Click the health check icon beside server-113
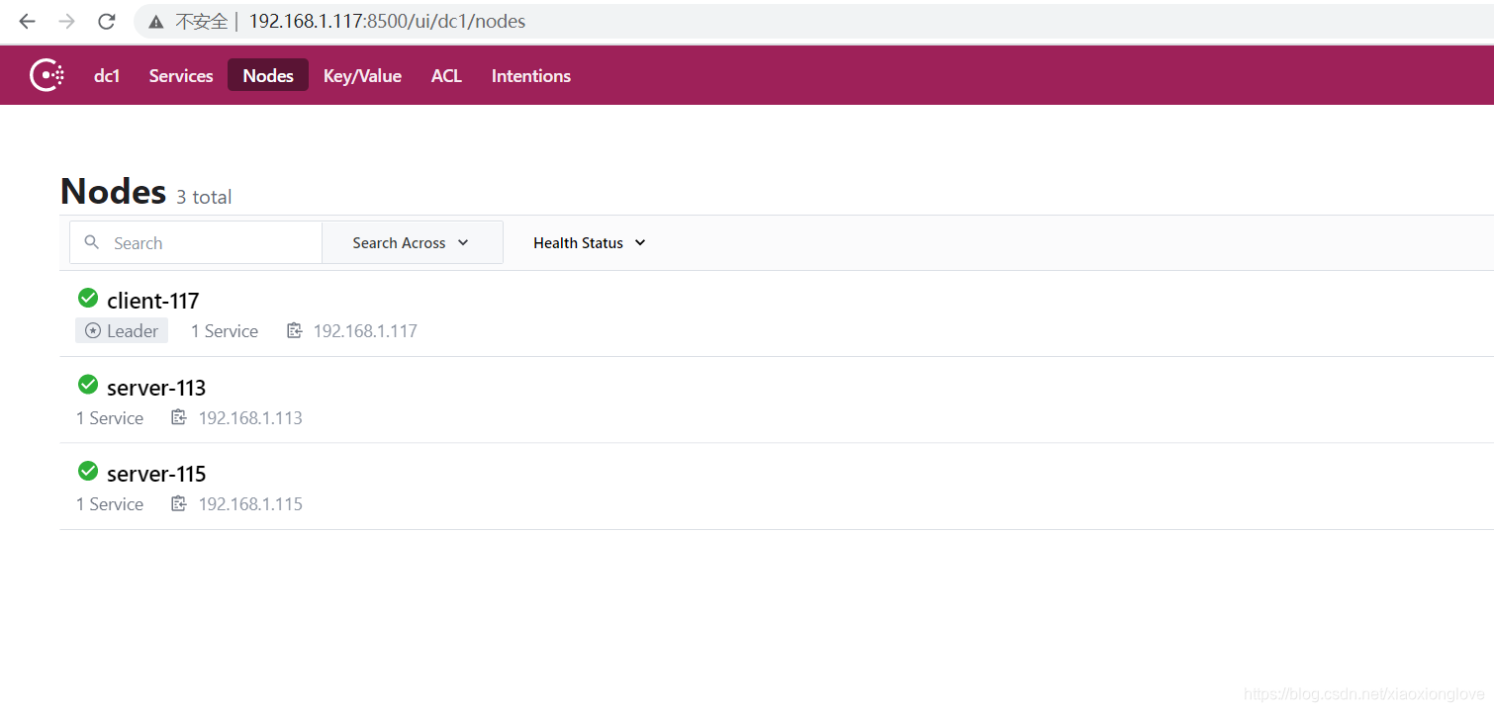 pos(87,384)
